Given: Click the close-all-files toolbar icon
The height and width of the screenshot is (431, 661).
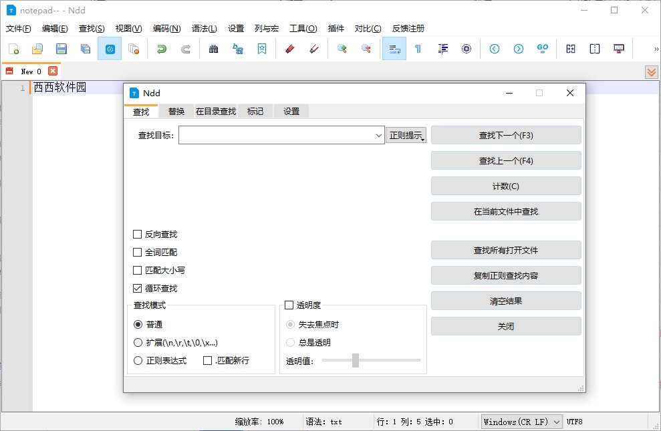Looking at the screenshot, I should [x=134, y=49].
